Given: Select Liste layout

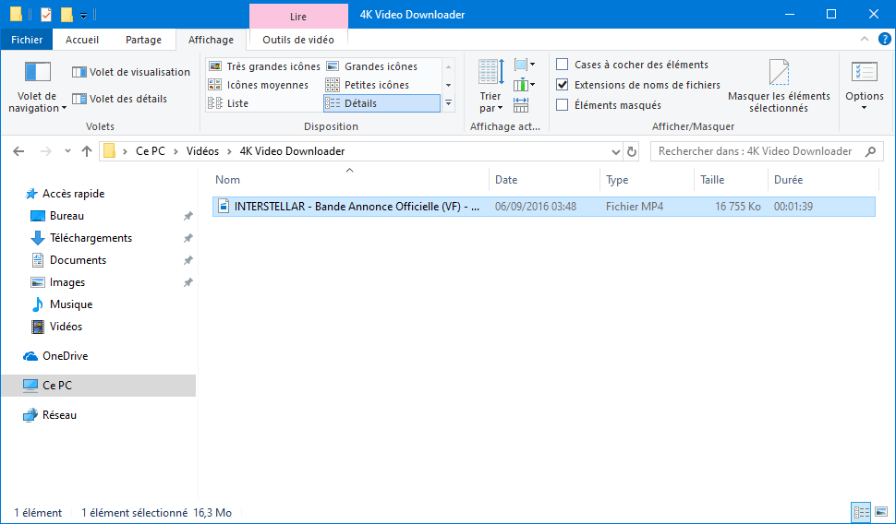Looking at the screenshot, I should (228, 103).
